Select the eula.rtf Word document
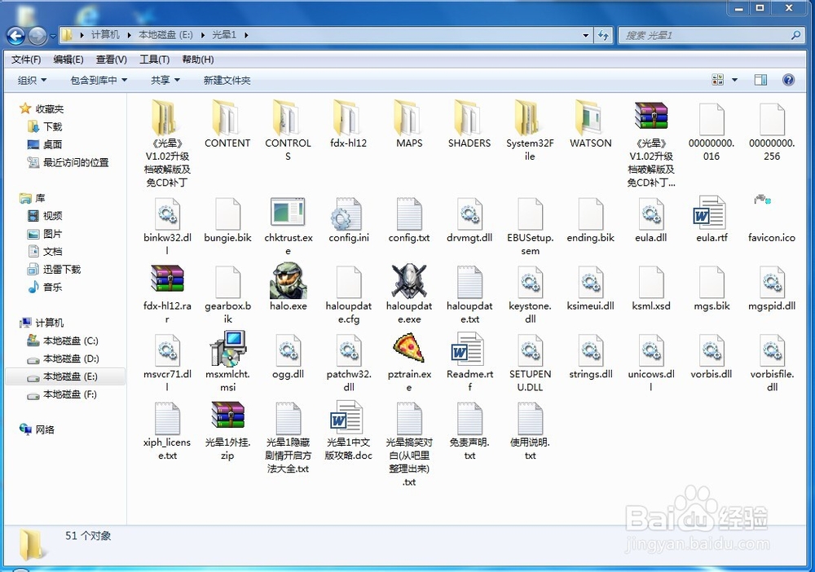 point(711,212)
